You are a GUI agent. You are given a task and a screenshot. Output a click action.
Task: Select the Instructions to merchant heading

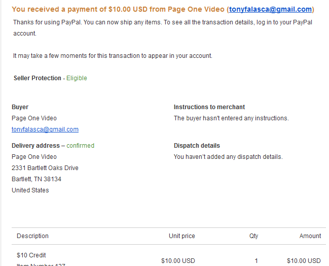[209, 107]
